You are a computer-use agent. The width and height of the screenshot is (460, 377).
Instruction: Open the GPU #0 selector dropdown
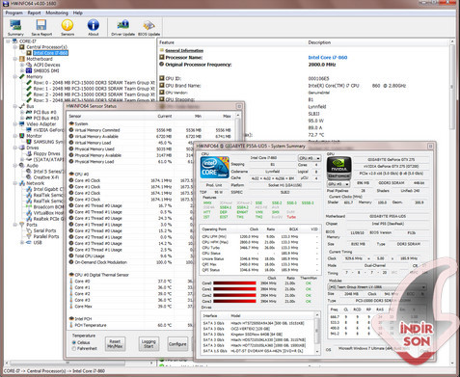point(338,184)
